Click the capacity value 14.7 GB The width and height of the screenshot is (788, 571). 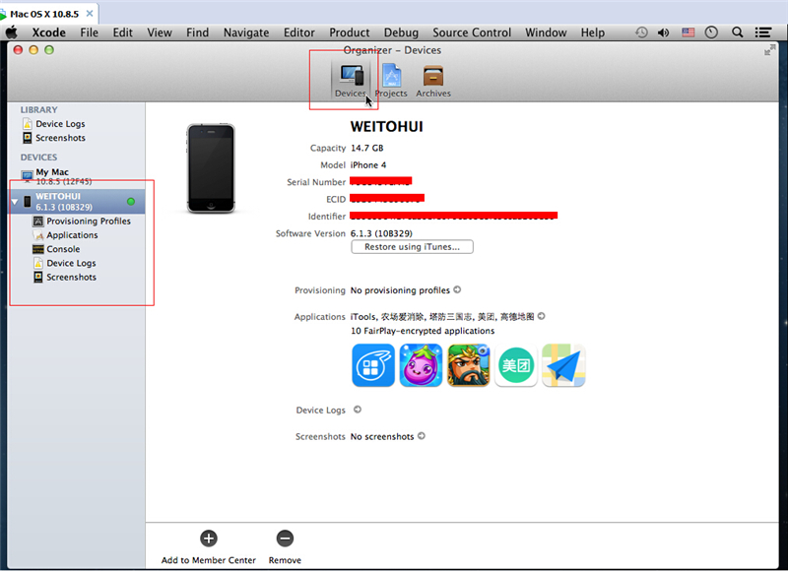[x=366, y=148]
